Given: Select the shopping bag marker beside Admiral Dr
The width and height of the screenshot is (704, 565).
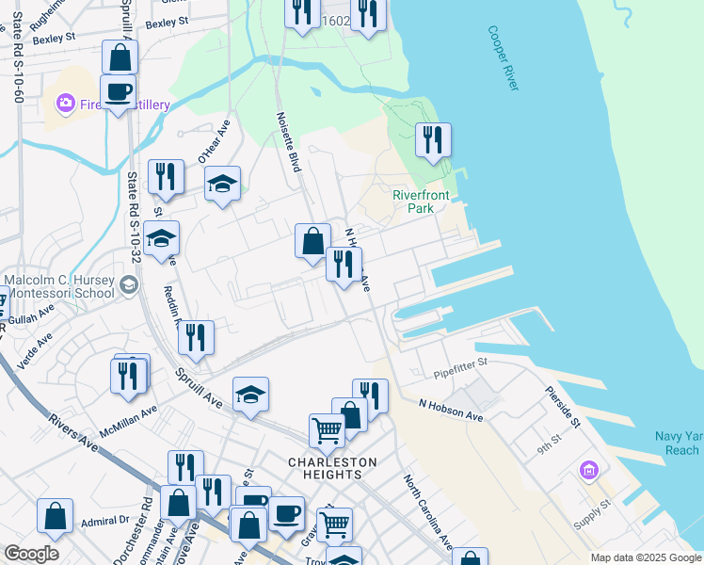Looking at the screenshot, I should 55,518.
